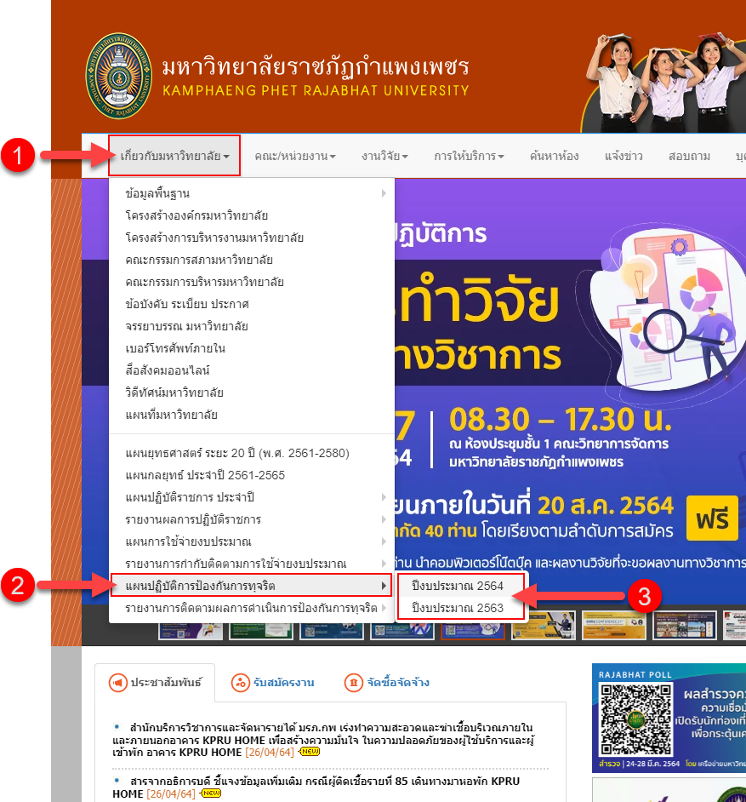Open the งานวิจัย dropdown menu
Screen dimensions: 746x802
click(x=384, y=156)
